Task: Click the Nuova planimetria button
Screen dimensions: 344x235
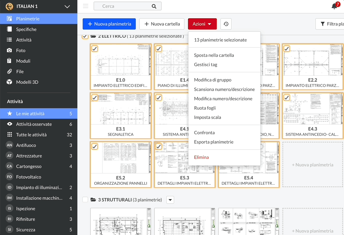Action: click(x=109, y=24)
